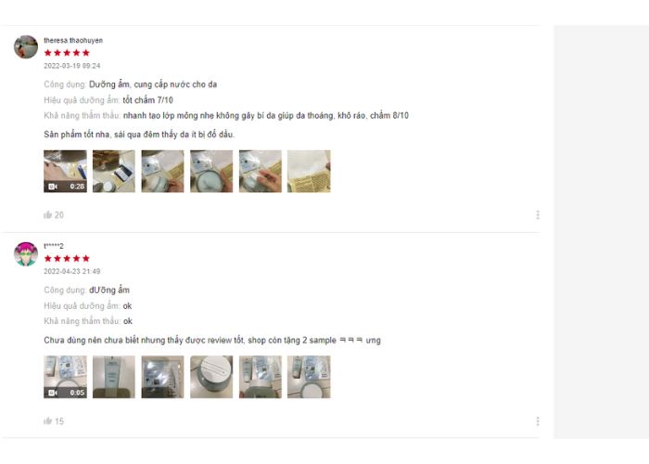The height and width of the screenshot is (464, 649).
Task: View fifth photo of first review
Action: click(x=261, y=171)
